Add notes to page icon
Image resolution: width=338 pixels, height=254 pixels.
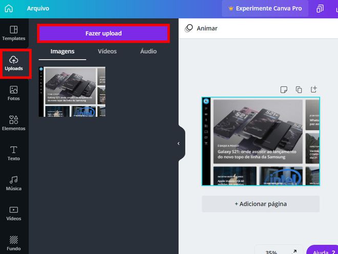click(284, 89)
